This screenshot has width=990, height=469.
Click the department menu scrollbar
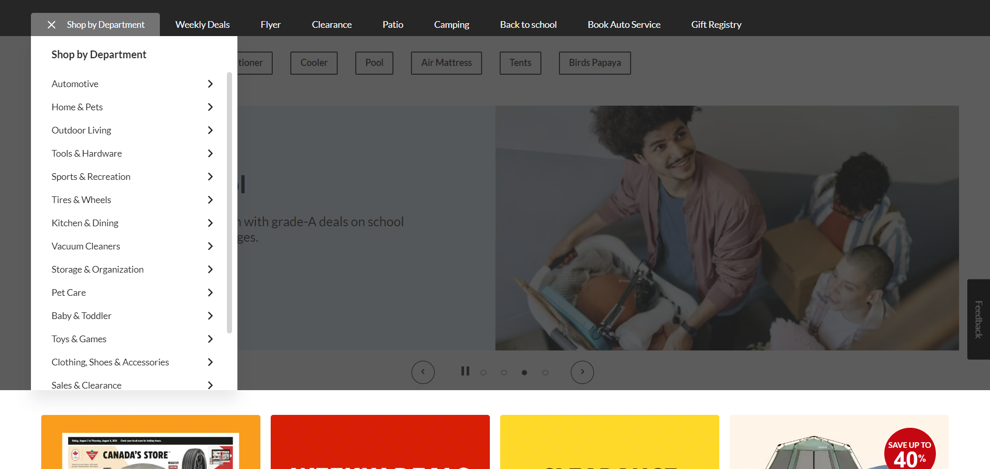pyautogui.click(x=229, y=203)
